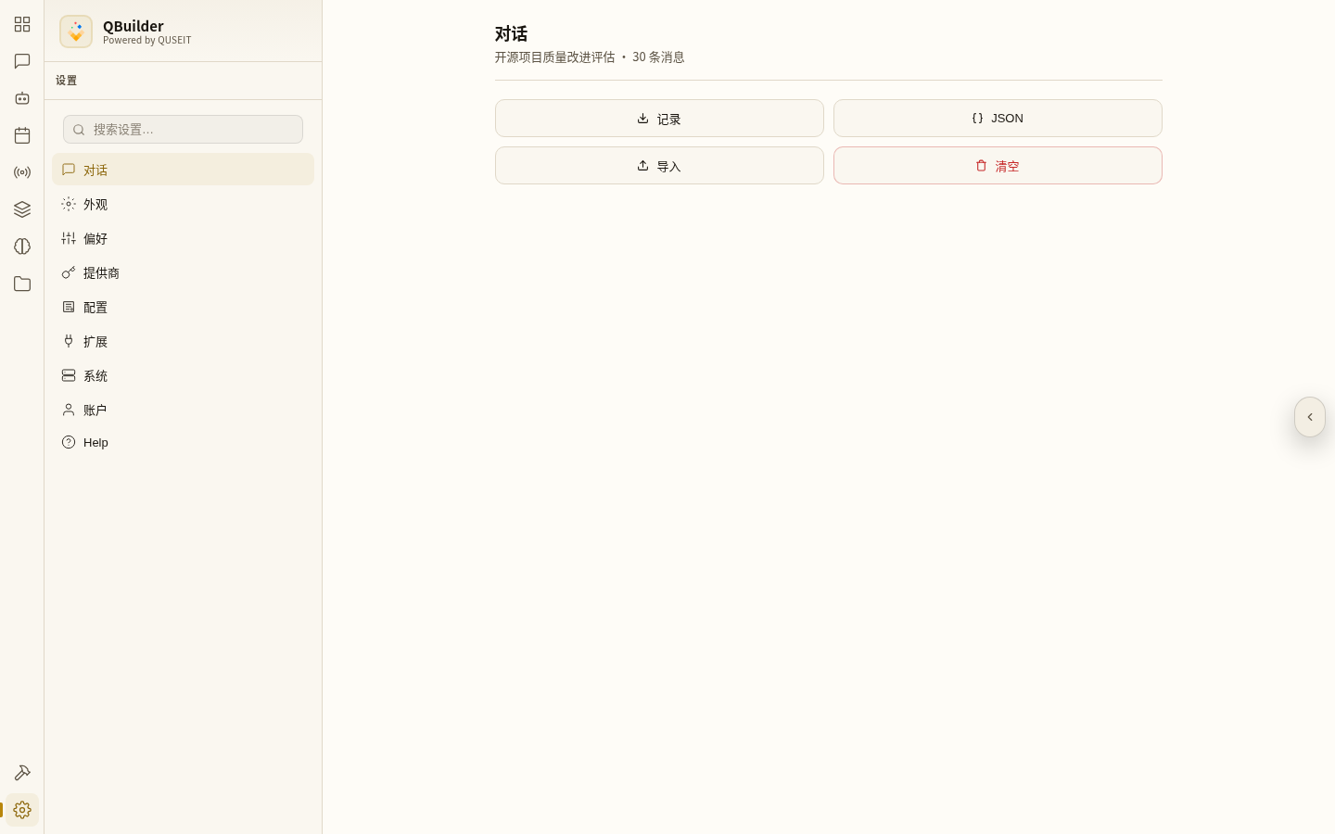Click the 对话 page heading

(511, 34)
